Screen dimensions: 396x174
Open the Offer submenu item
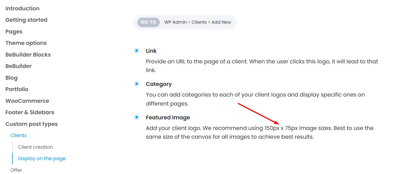coord(16,170)
